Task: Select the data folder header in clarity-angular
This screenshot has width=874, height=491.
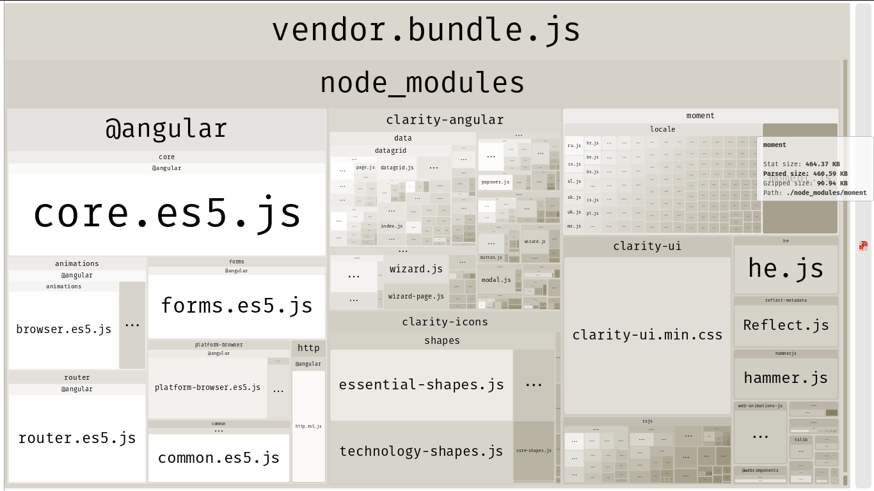Action: point(403,138)
